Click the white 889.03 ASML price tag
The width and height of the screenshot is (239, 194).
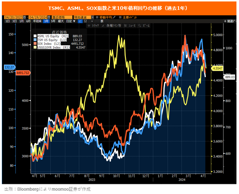click(x=230, y=77)
